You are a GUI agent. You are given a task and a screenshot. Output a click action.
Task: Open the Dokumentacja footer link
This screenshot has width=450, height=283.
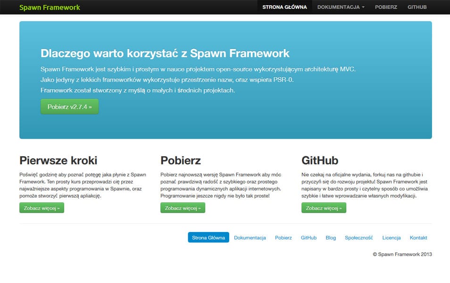250,237
